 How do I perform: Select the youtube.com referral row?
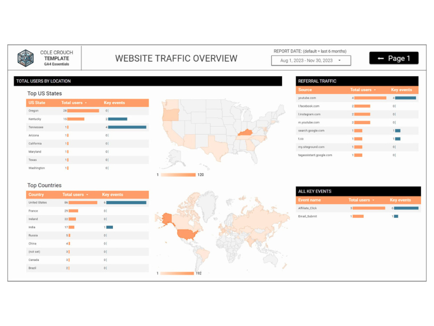pos(357,98)
